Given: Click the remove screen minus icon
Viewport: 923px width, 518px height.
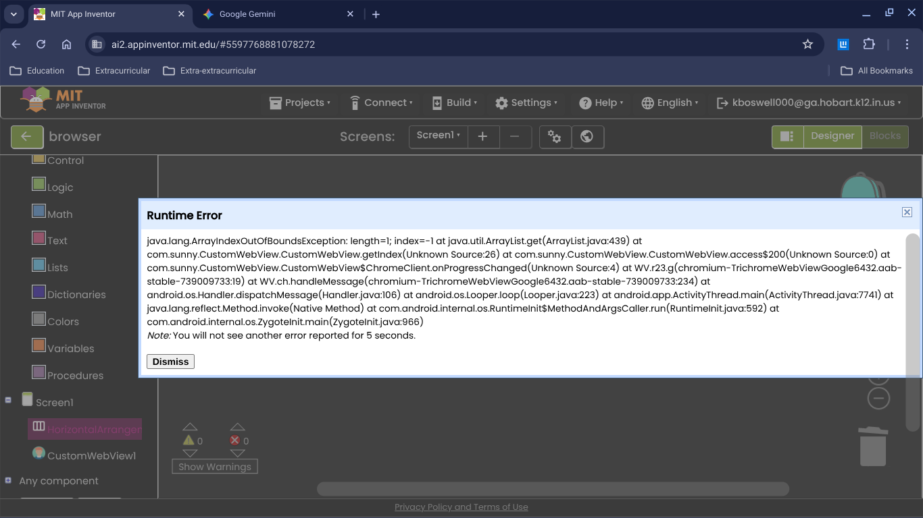Looking at the screenshot, I should click(515, 137).
